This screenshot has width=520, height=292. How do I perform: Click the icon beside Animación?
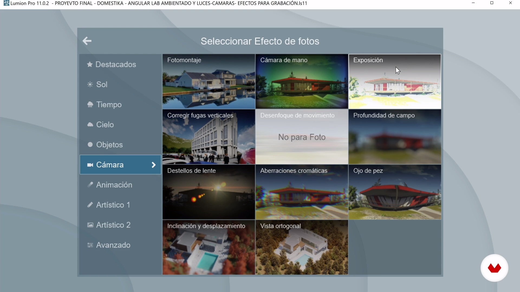90,185
